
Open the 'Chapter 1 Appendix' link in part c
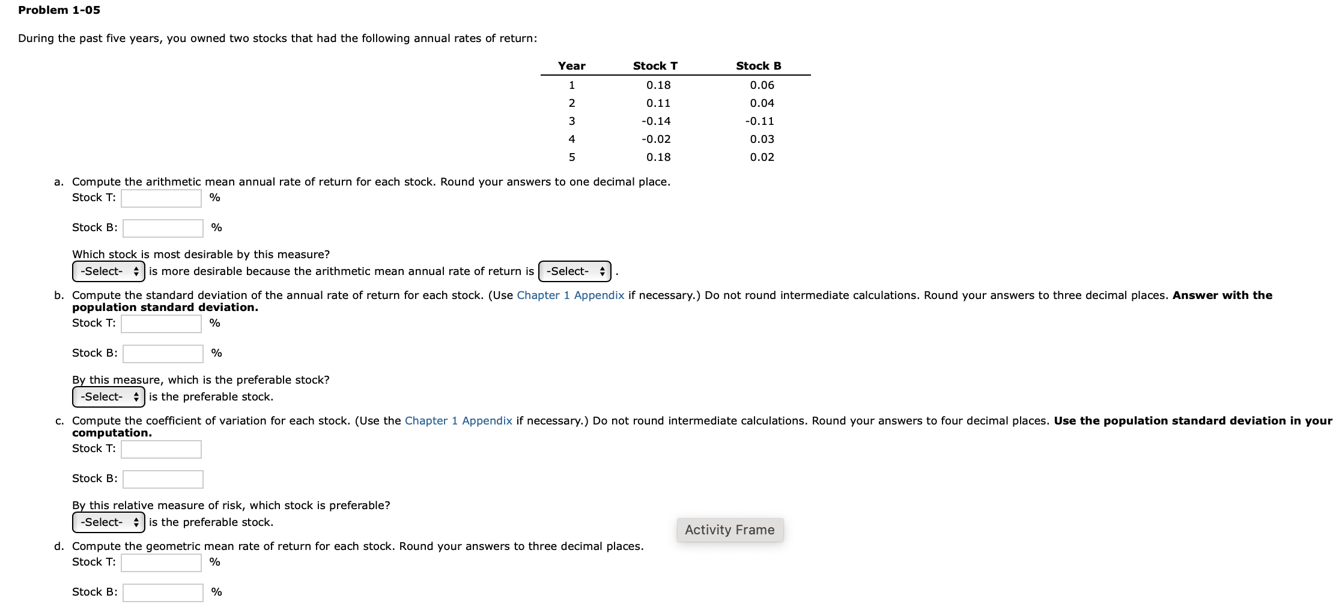458,420
